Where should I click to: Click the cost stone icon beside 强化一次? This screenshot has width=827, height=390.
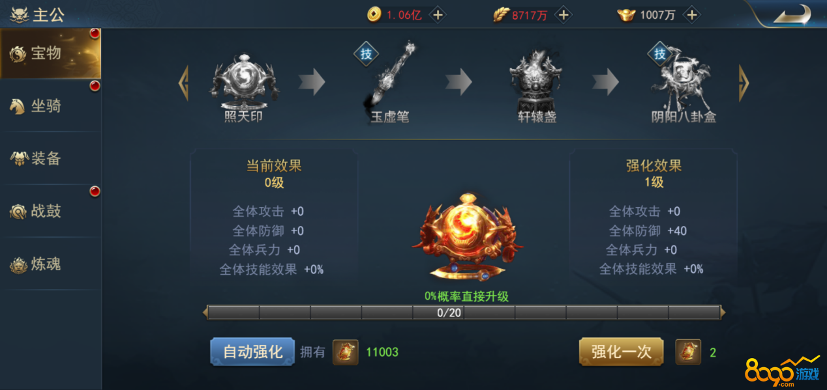click(688, 352)
